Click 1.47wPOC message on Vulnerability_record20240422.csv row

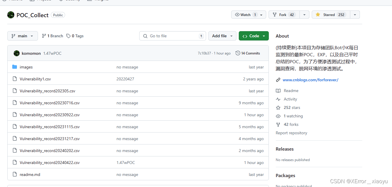coord(126,163)
